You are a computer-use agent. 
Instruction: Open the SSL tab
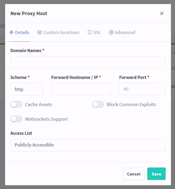[x=97, y=32]
